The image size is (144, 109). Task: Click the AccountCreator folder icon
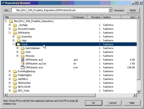coord(15,29)
